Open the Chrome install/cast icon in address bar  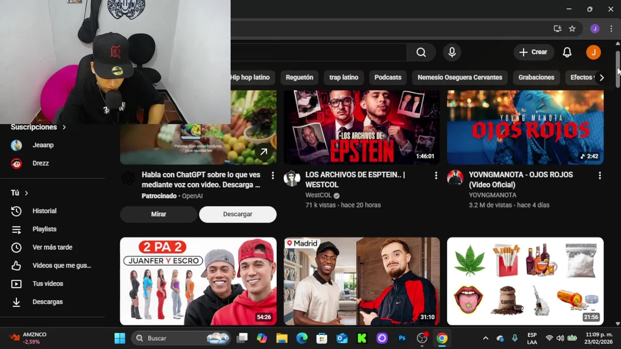click(557, 29)
